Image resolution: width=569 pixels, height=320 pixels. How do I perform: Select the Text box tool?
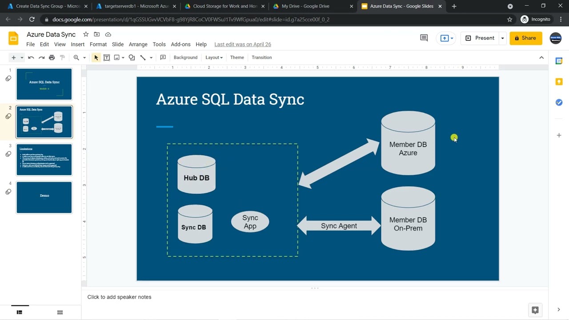click(107, 57)
